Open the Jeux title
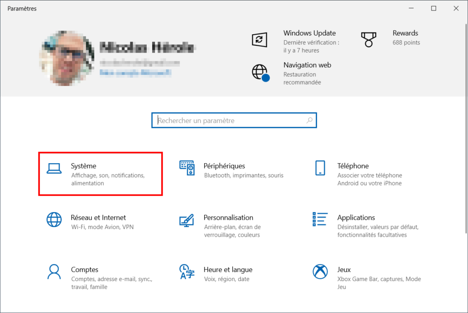This screenshot has height=313, width=468. click(344, 270)
